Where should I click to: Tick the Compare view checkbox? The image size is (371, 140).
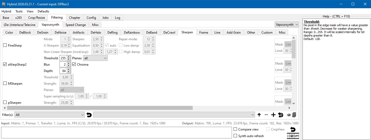[235, 129]
